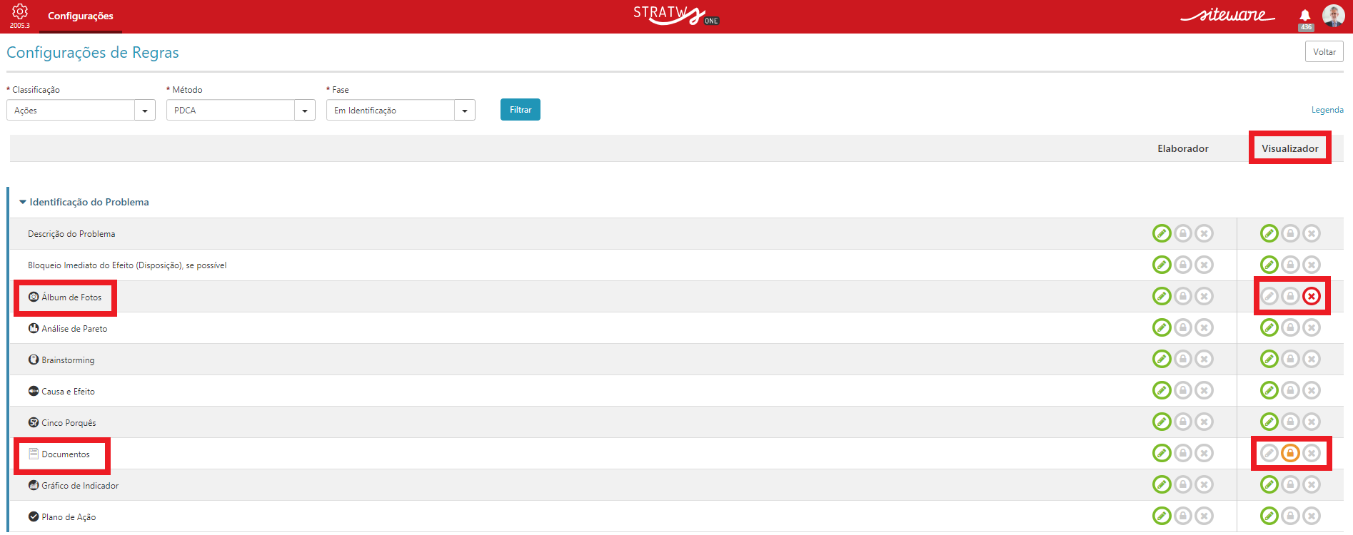Select the Configurações tab
The image size is (1353, 535).
pos(81,16)
